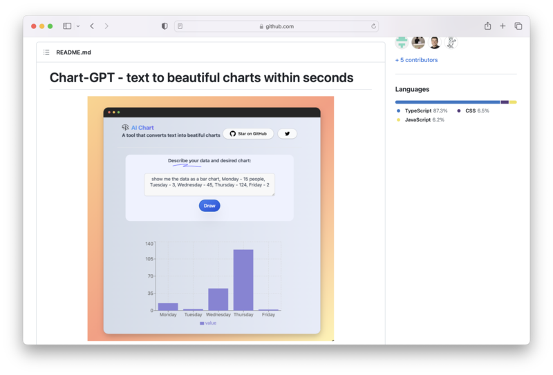Open the + 5 contributors link
Image resolution: width=553 pixels, height=375 pixels.
click(x=416, y=60)
